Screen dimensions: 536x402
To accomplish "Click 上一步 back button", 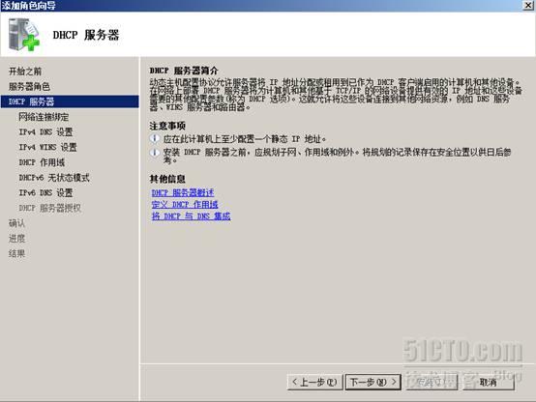I will pos(314,382).
